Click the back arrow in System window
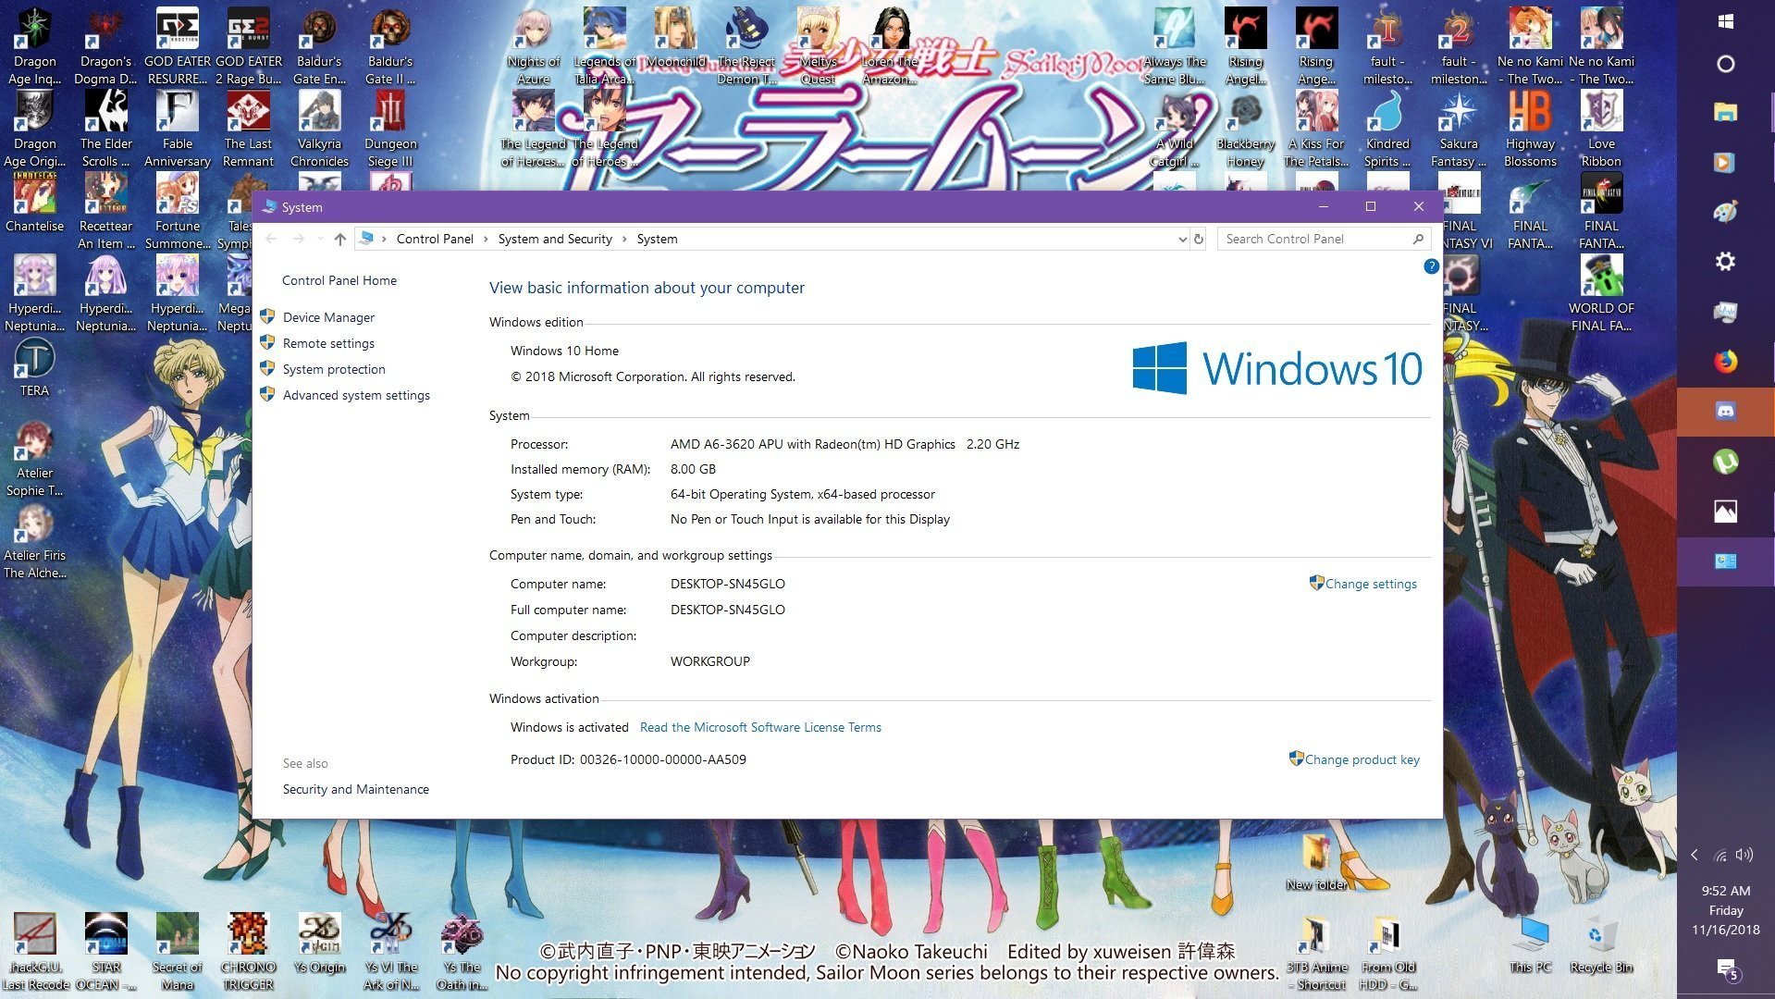The width and height of the screenshot is (1775, 999). 271,239
